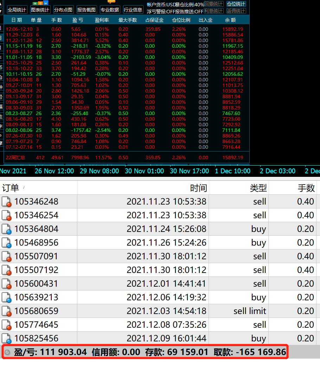Open the 专业数据 professional data

tap(110, 10)
